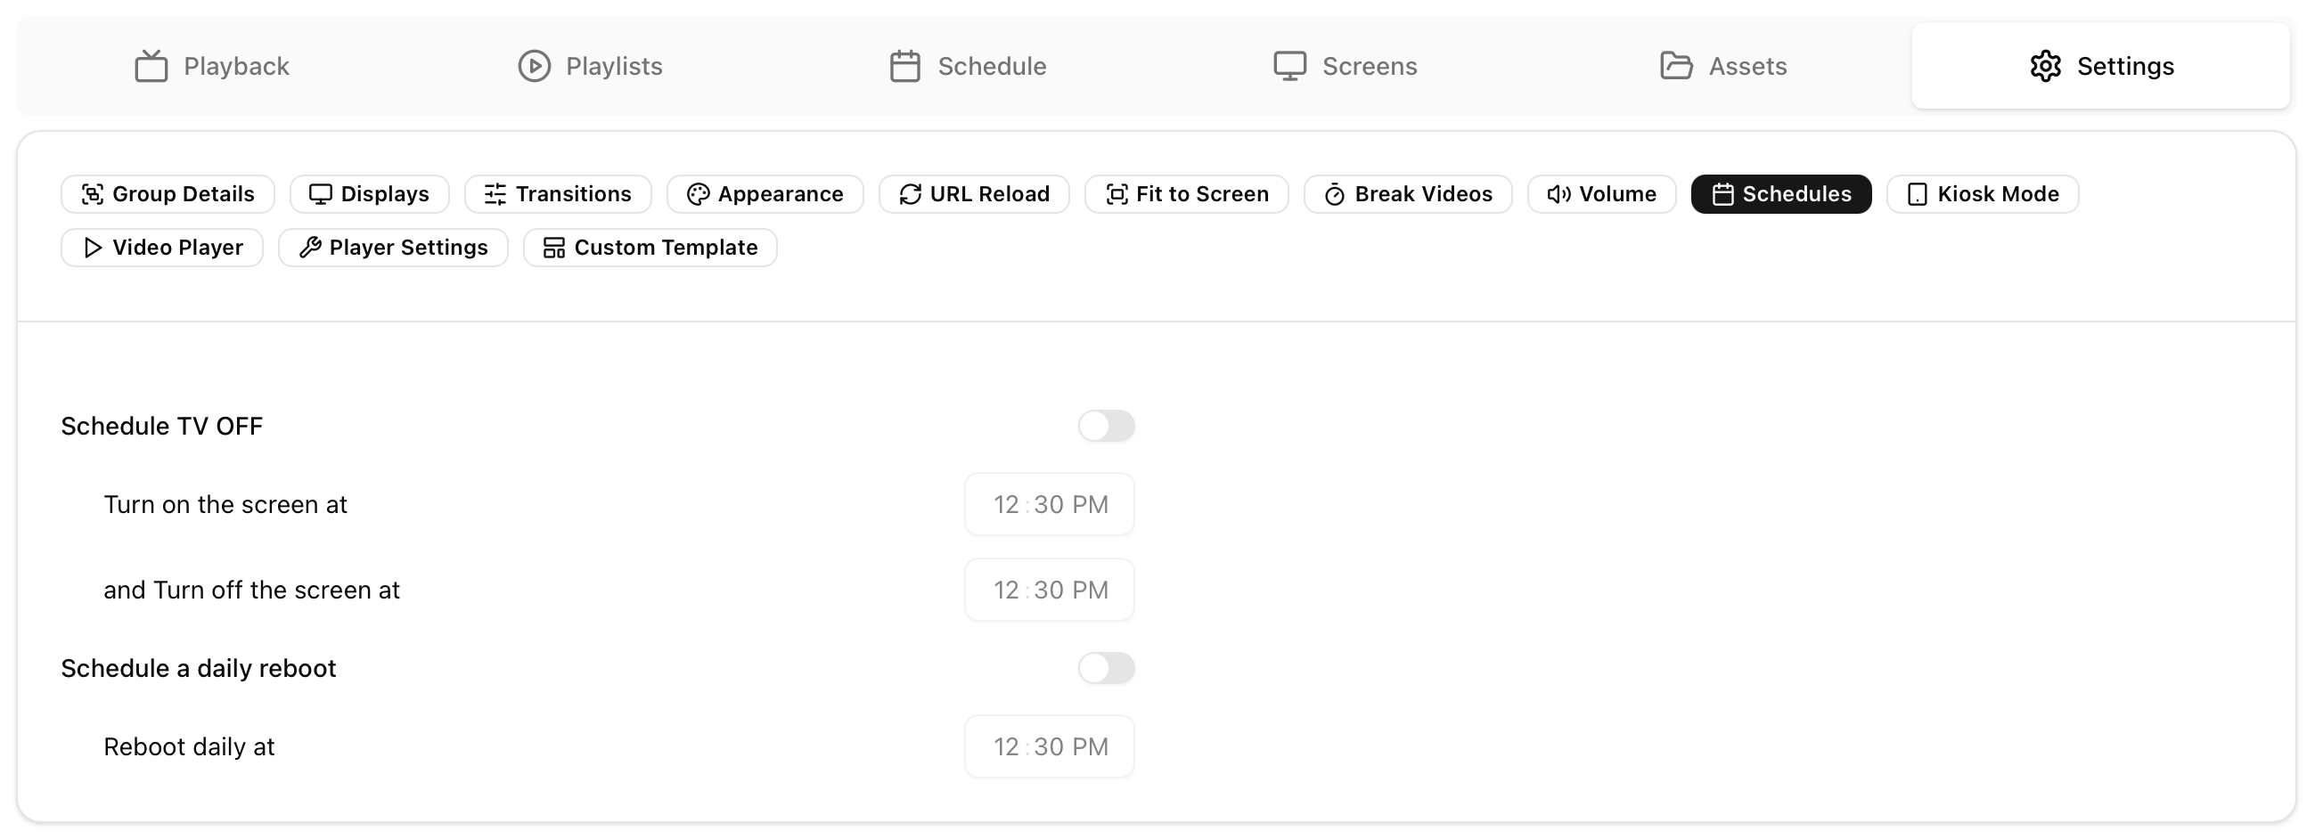
Task: Go to Break Videos settings
Action: [1407, 195]
